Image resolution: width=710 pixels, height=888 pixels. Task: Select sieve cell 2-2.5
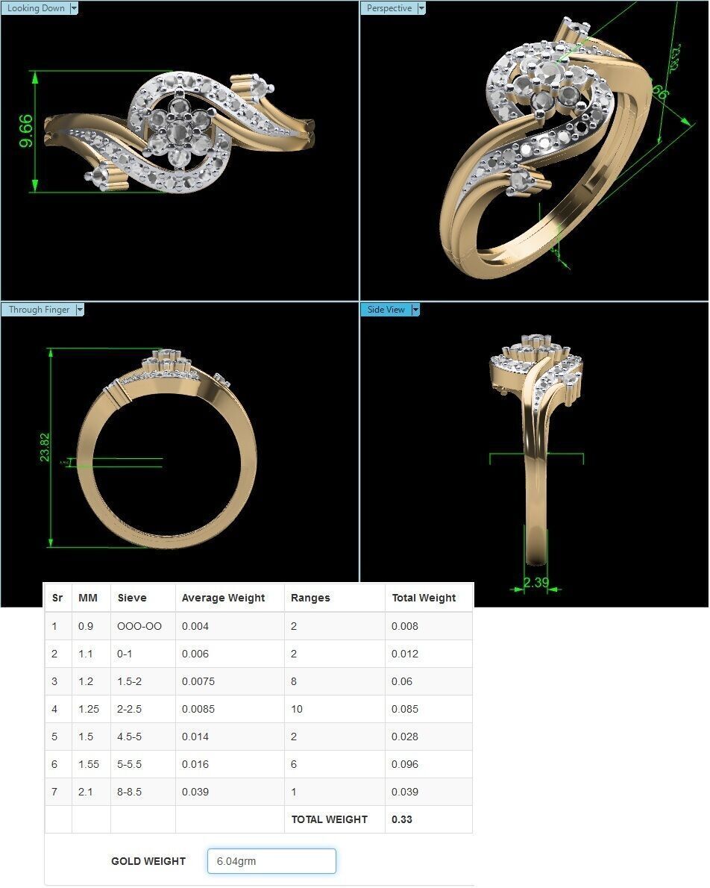point(129,709)
